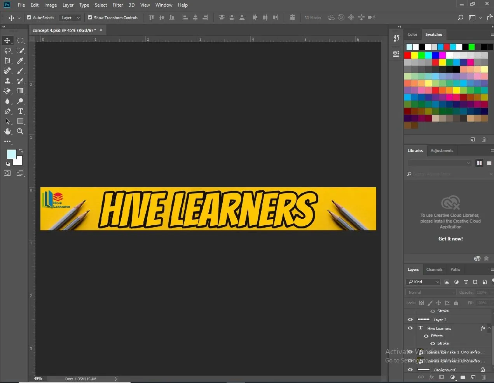
Task: Add a layer mask
Action: [442, 377]
